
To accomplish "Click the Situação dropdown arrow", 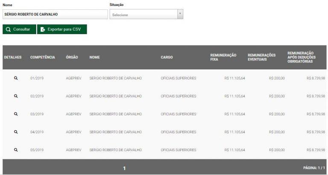I will click(x=180, y=14).
